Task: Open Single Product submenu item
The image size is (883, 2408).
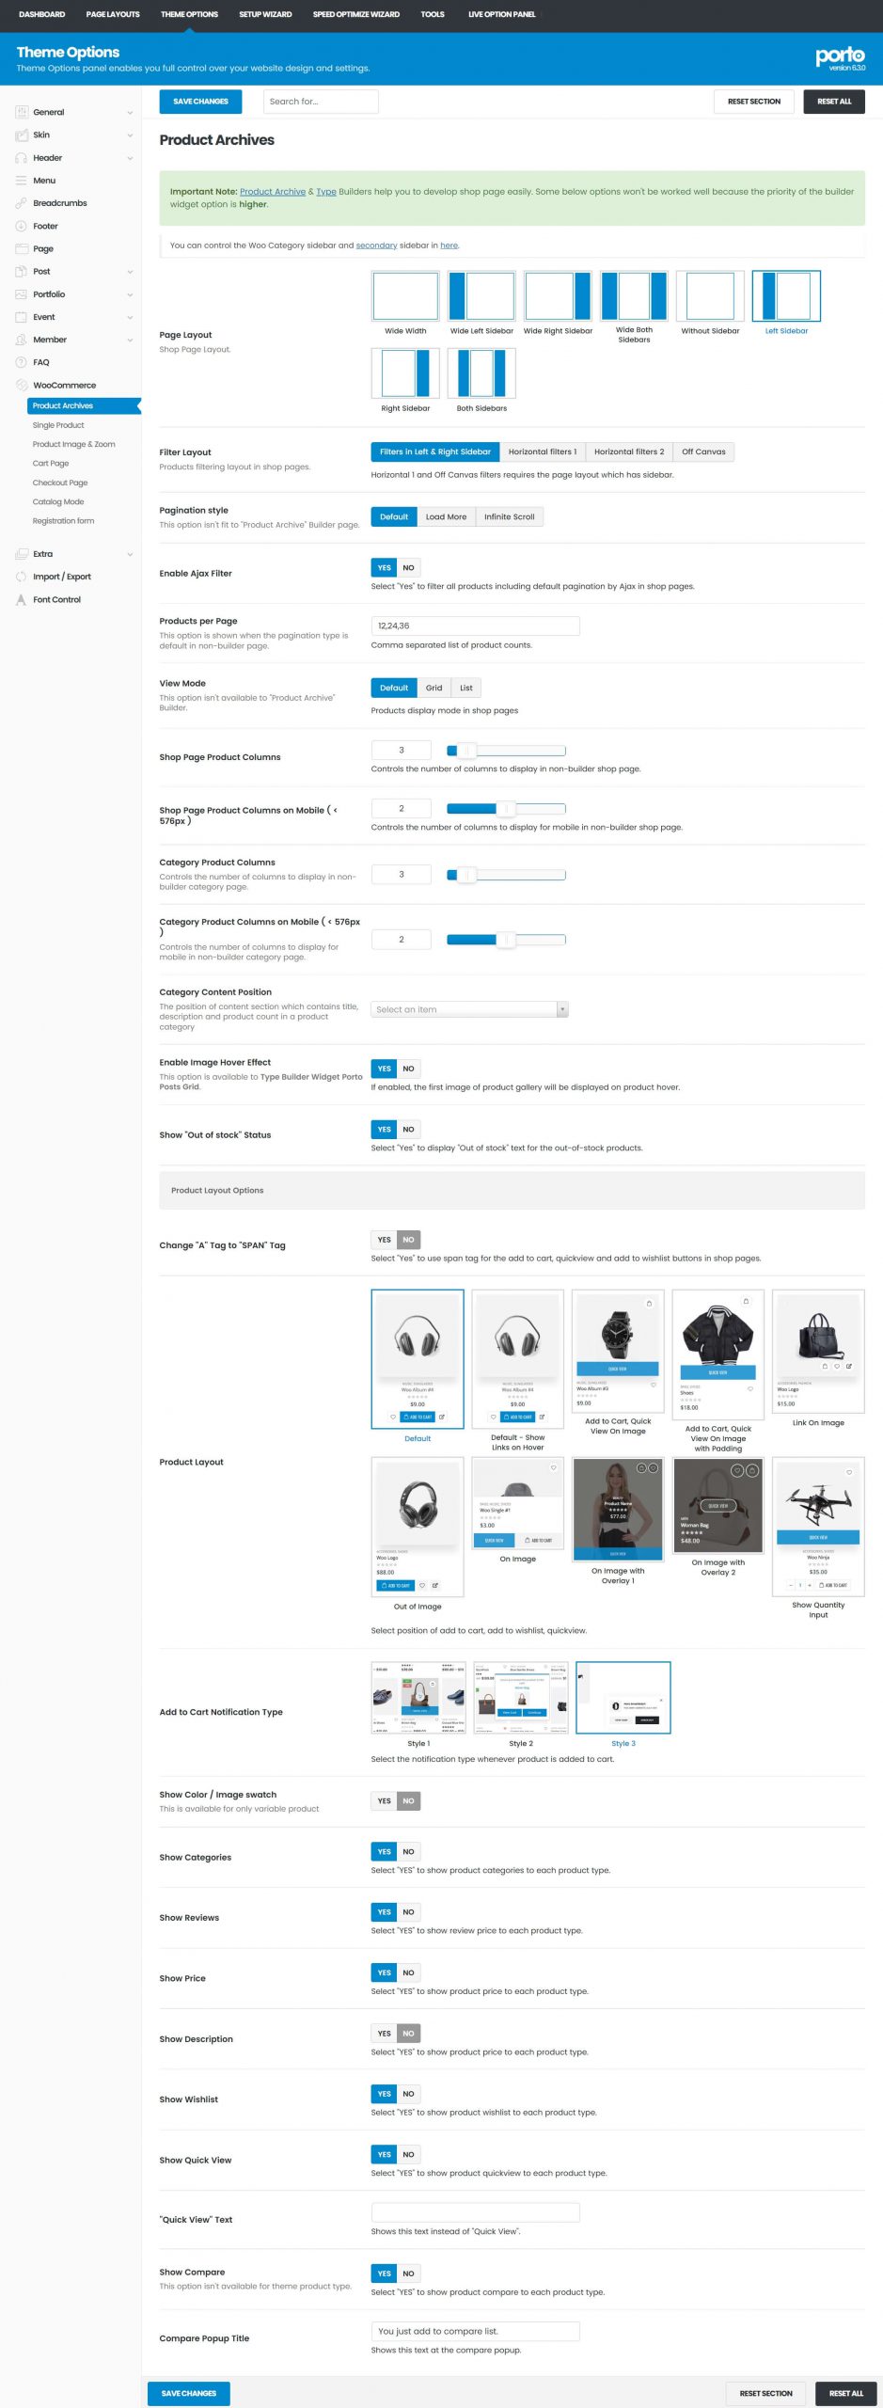Action: point(58,425)
